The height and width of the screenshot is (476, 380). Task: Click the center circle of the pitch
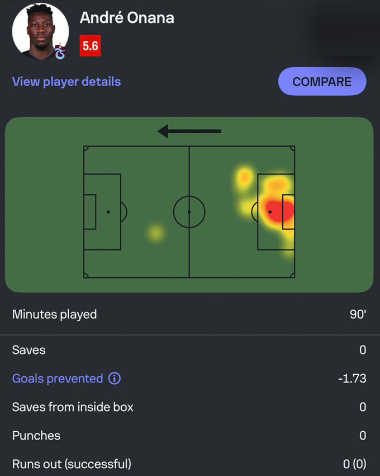click(x=189, y=212)
